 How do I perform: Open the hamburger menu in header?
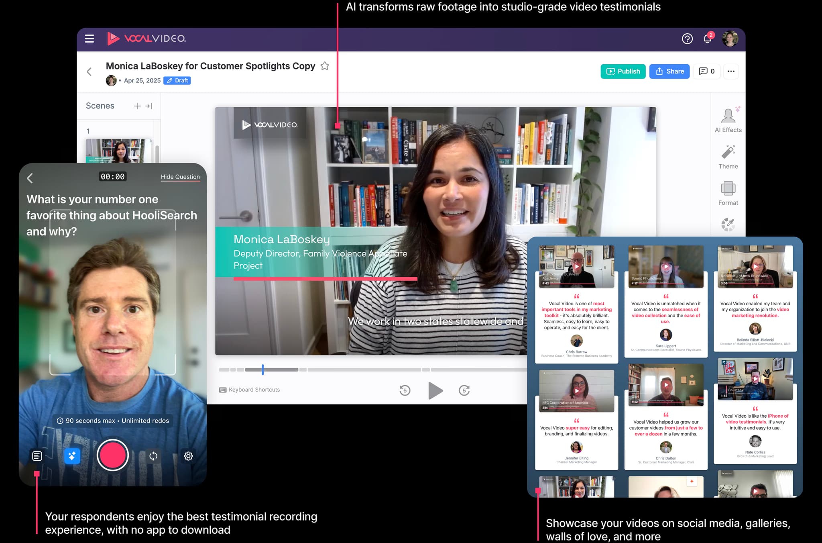click(x=90, y=39)
